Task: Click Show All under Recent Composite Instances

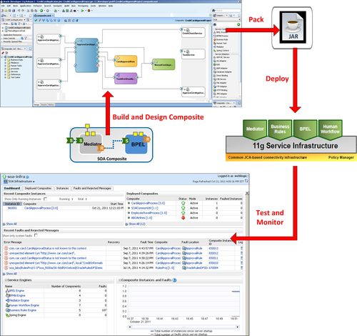Action: pos(11,224)
